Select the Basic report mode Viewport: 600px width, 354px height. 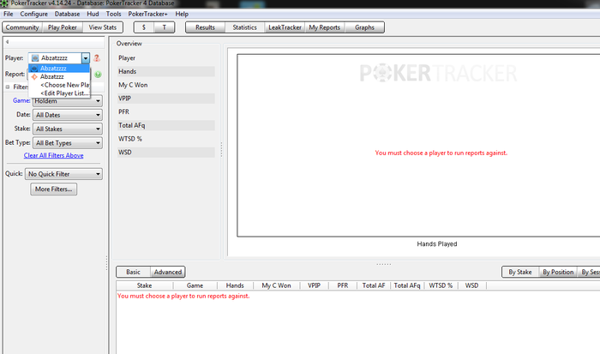[133, 272]
